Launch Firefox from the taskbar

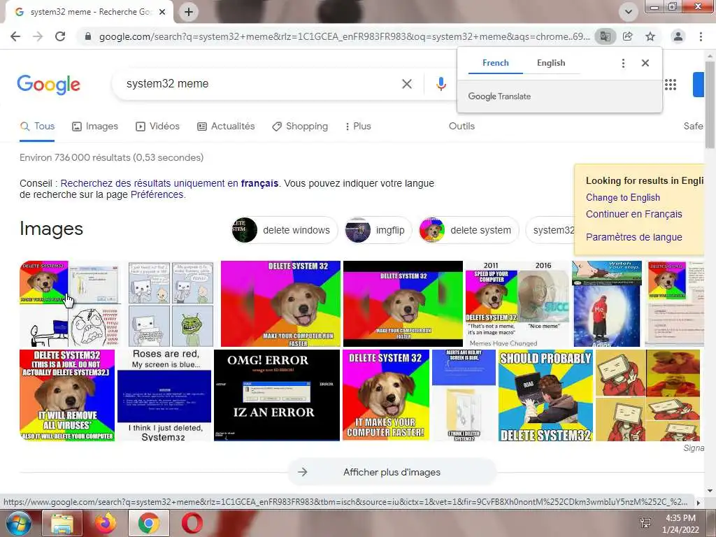pos(106,523)
